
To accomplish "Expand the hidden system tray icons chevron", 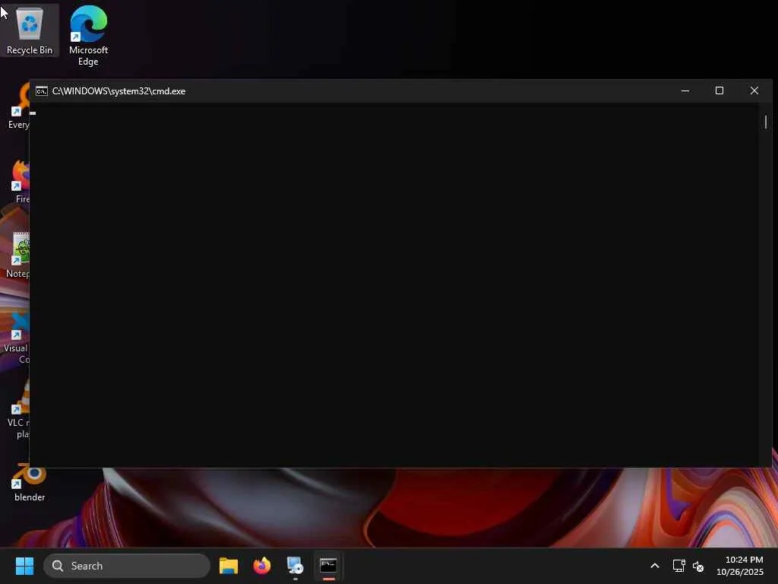I will [x=655, y=566].
